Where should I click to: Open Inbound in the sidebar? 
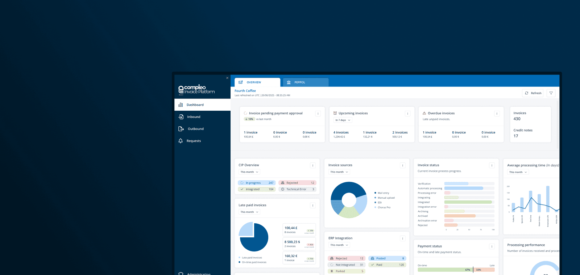(194, 117)
